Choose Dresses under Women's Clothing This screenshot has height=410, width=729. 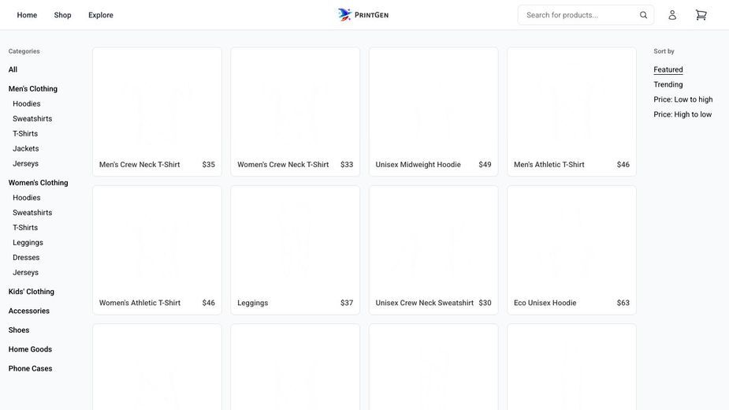26,257
